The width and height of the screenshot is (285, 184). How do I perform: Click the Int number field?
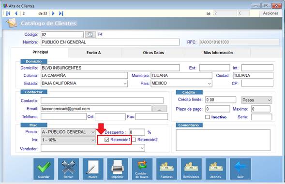pos(257,68)
